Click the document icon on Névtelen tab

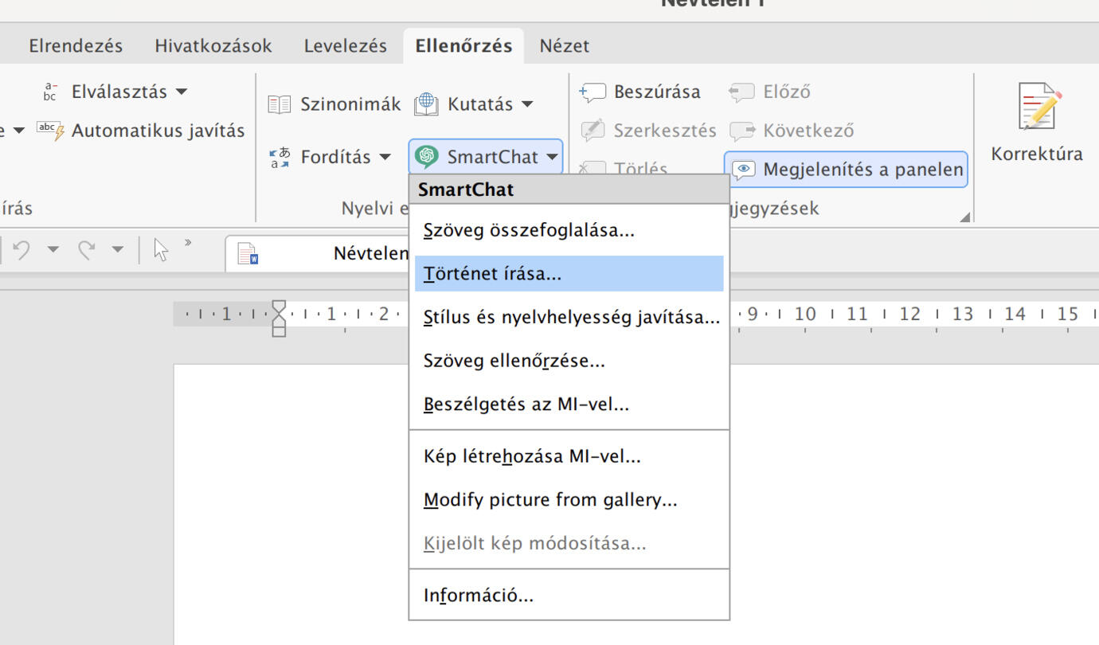point(248,253)
